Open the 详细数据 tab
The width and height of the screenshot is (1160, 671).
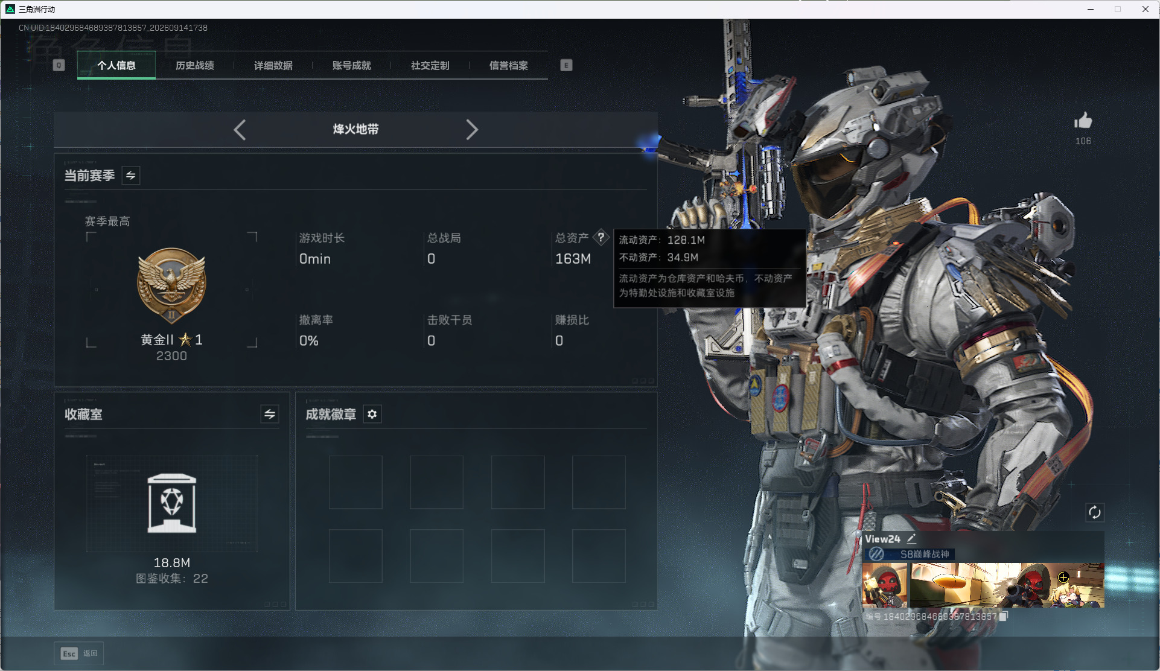coord(273,65)
